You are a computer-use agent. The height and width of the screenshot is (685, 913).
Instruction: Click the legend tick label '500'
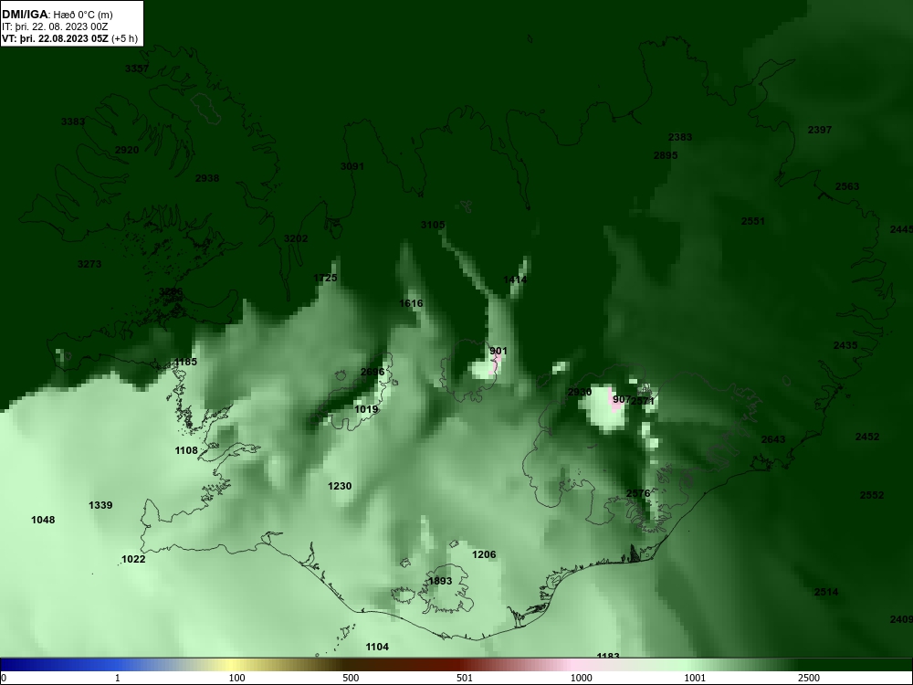point(351,678)
